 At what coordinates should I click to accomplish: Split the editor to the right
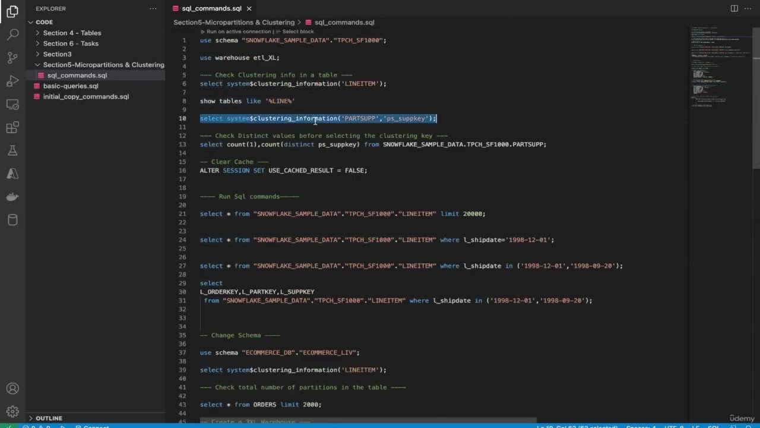[734, 8]
